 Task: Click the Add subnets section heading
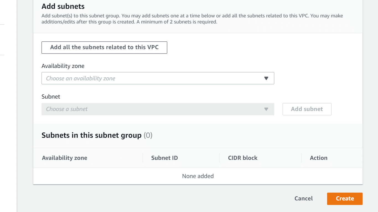(x=63, y=6)
